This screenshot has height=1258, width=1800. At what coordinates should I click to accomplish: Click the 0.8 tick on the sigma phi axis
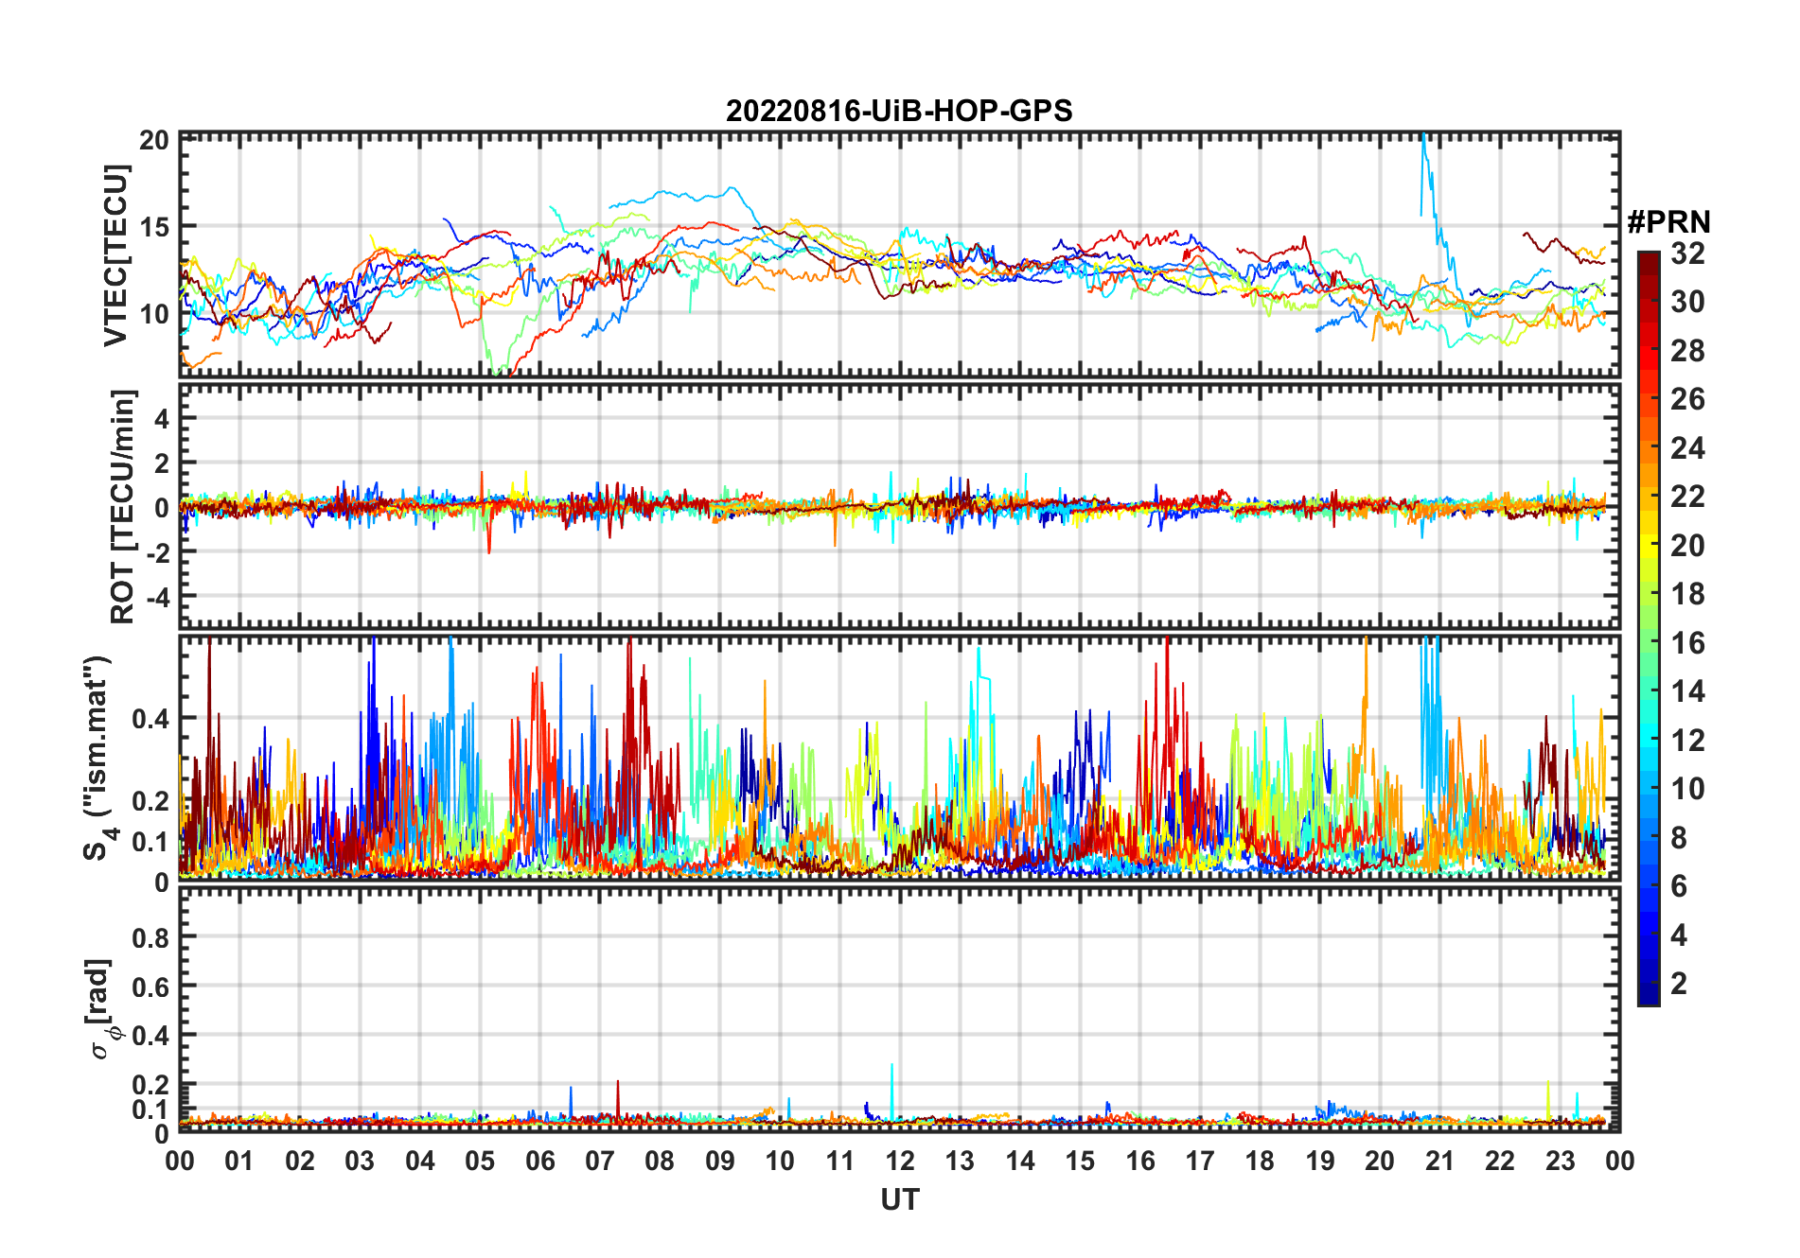[150, 937]
